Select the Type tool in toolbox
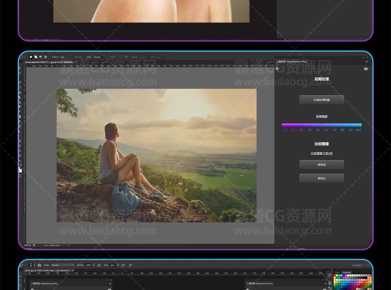Viewport: 391px width, 290px height. tap(20, 121)
